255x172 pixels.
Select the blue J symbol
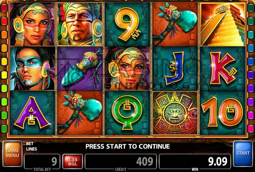(175, 69)
